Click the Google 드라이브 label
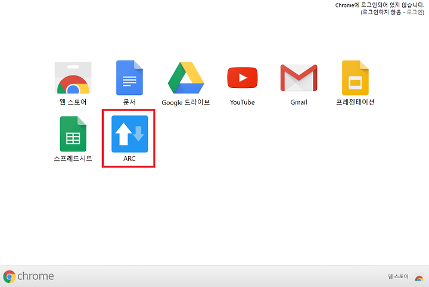429x287 pixels. pos(186,102)
